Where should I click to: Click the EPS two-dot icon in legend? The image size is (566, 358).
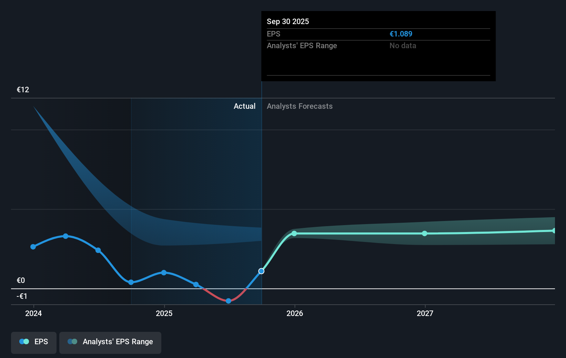click(24, 341)
